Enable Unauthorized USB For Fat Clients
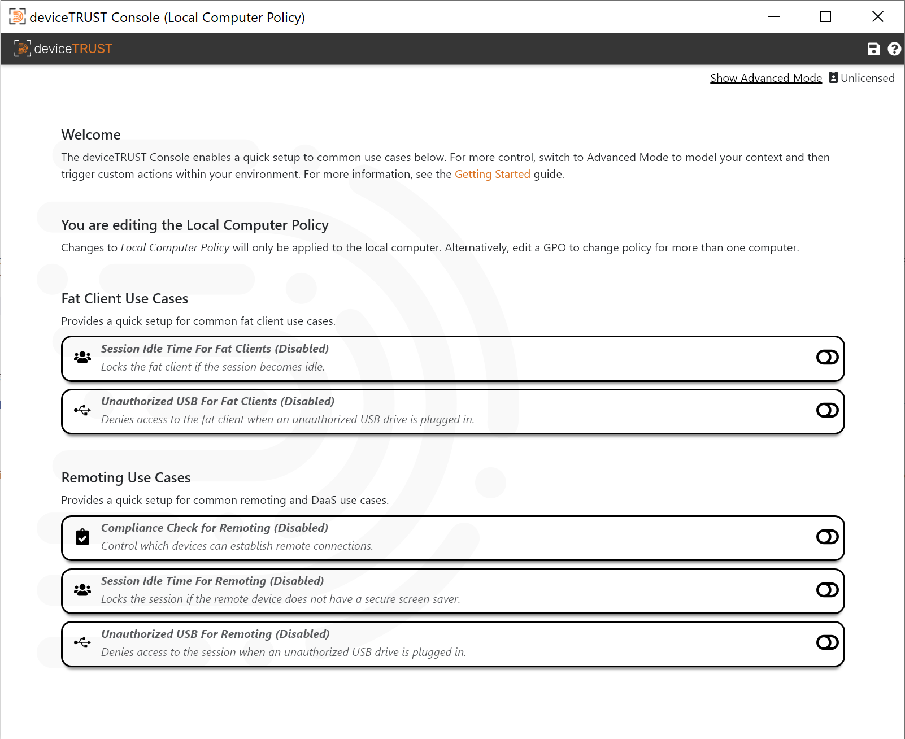Image resolution: width=905 pixels, height=739 pixels. click(826, 410)
